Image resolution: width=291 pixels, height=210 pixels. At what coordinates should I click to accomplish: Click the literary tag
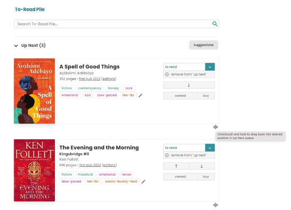(113, 88)
